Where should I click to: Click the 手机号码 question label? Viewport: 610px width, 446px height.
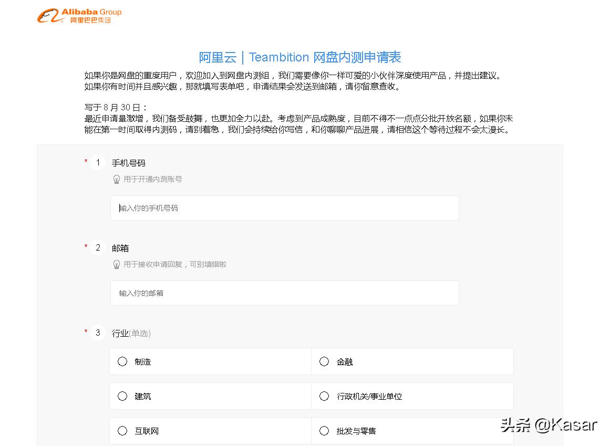[128, 163]
